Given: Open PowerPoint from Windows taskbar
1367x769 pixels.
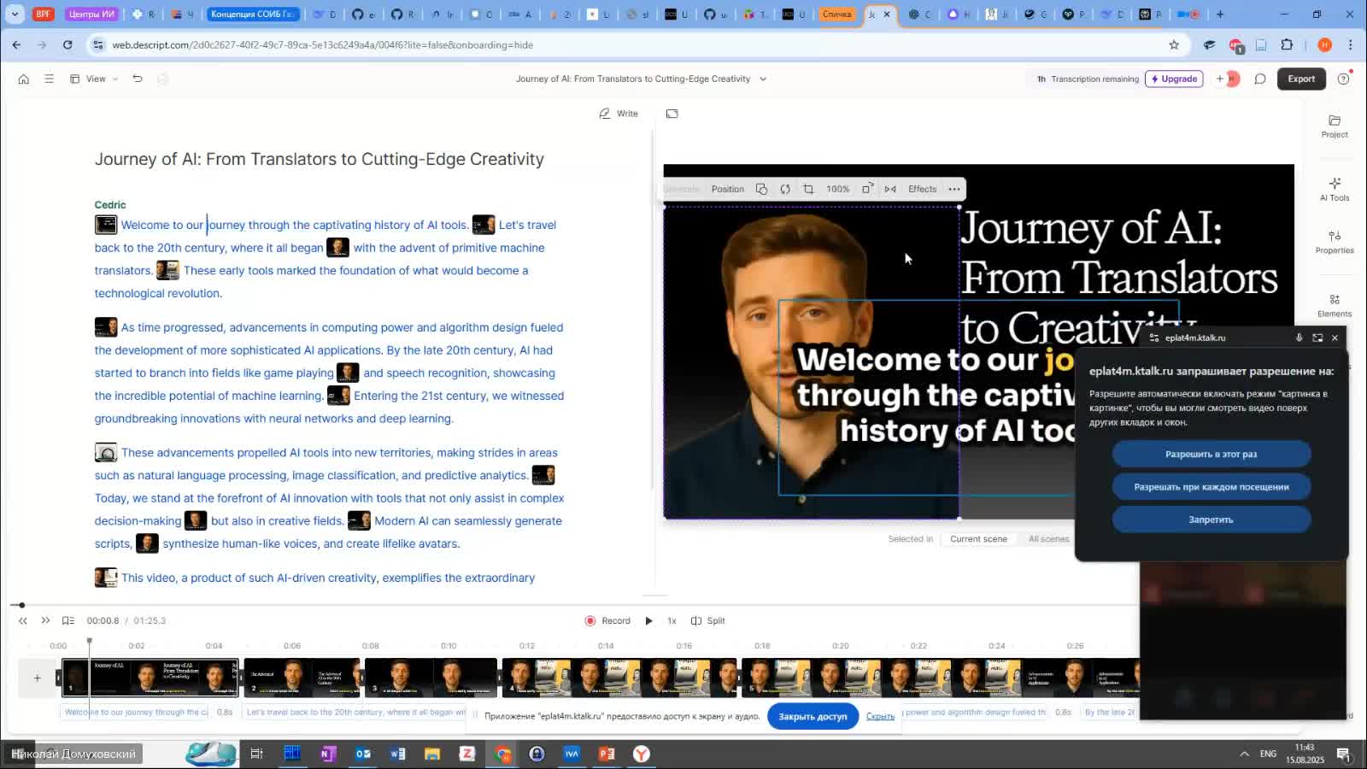Looking at the screenshot, I should [607, 754].
